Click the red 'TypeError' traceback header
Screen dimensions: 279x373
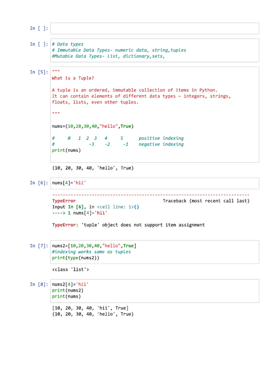(64, 201)
